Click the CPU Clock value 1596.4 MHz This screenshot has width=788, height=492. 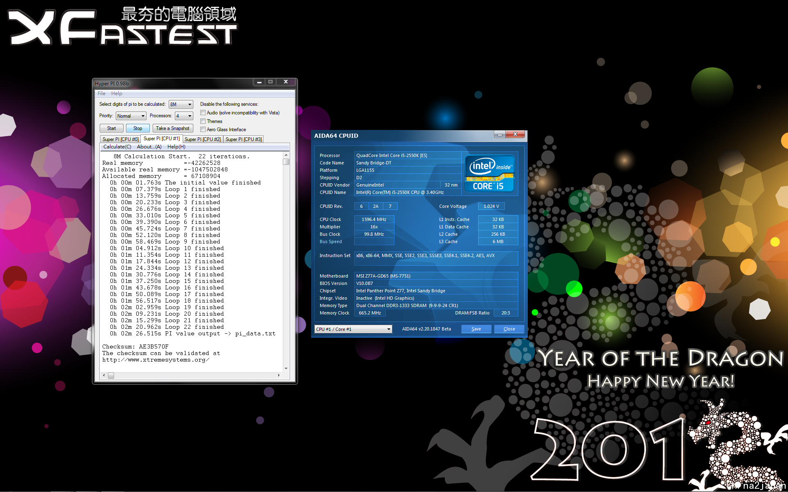pos(374,219)
